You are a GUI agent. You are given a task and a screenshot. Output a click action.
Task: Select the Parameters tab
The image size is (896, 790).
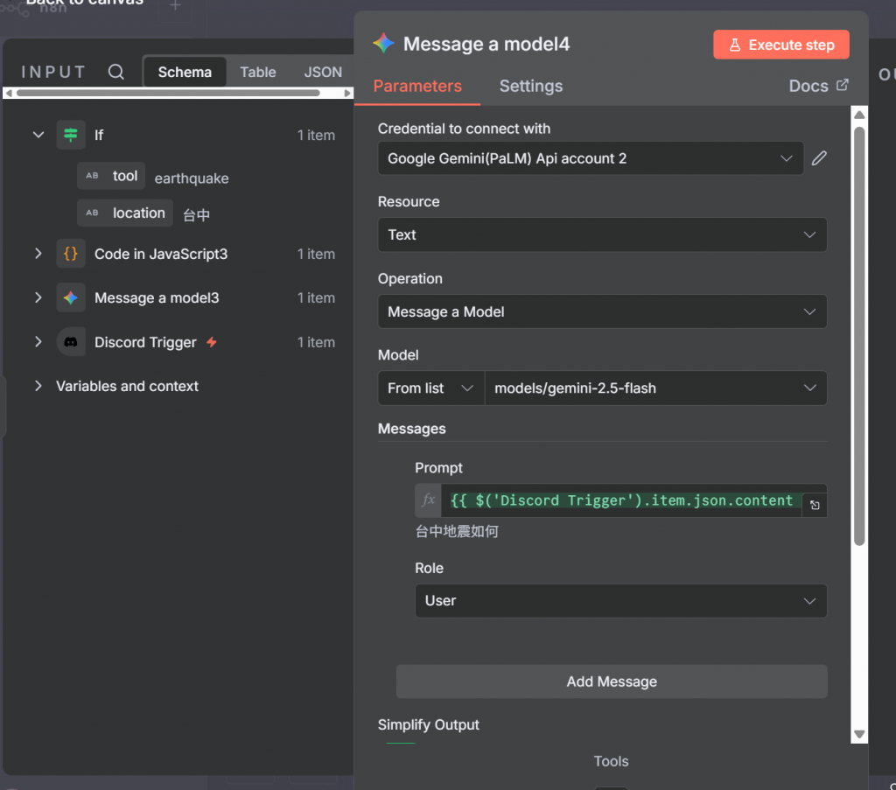click(x=417, y=87)
